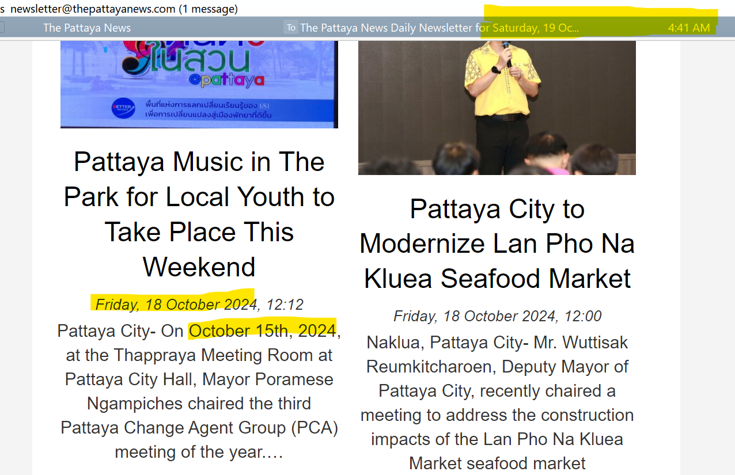Click date 'Friday, 18 October 2024, 12:00'
Image resolution: width=735 pixels, height=475 pixels.
(x=497, y=316)
